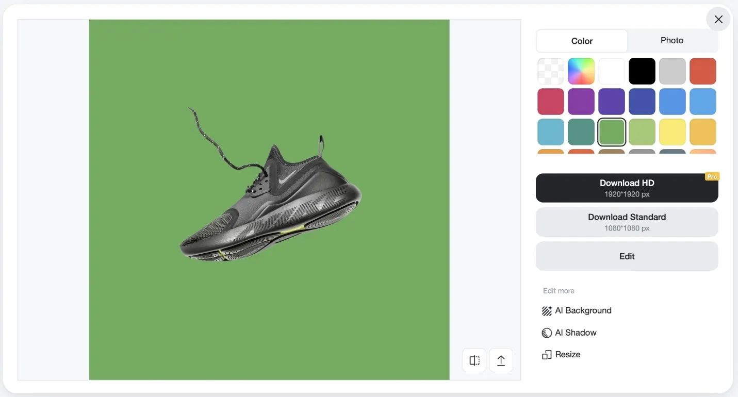Image resolution: width=738 pixels, height=397 pixels.
Task: Select the purple swatch
Action: click(581, 102)
